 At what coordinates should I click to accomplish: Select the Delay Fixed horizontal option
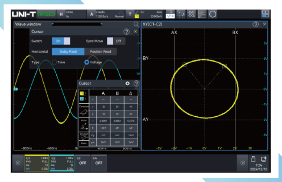point(68,52)
